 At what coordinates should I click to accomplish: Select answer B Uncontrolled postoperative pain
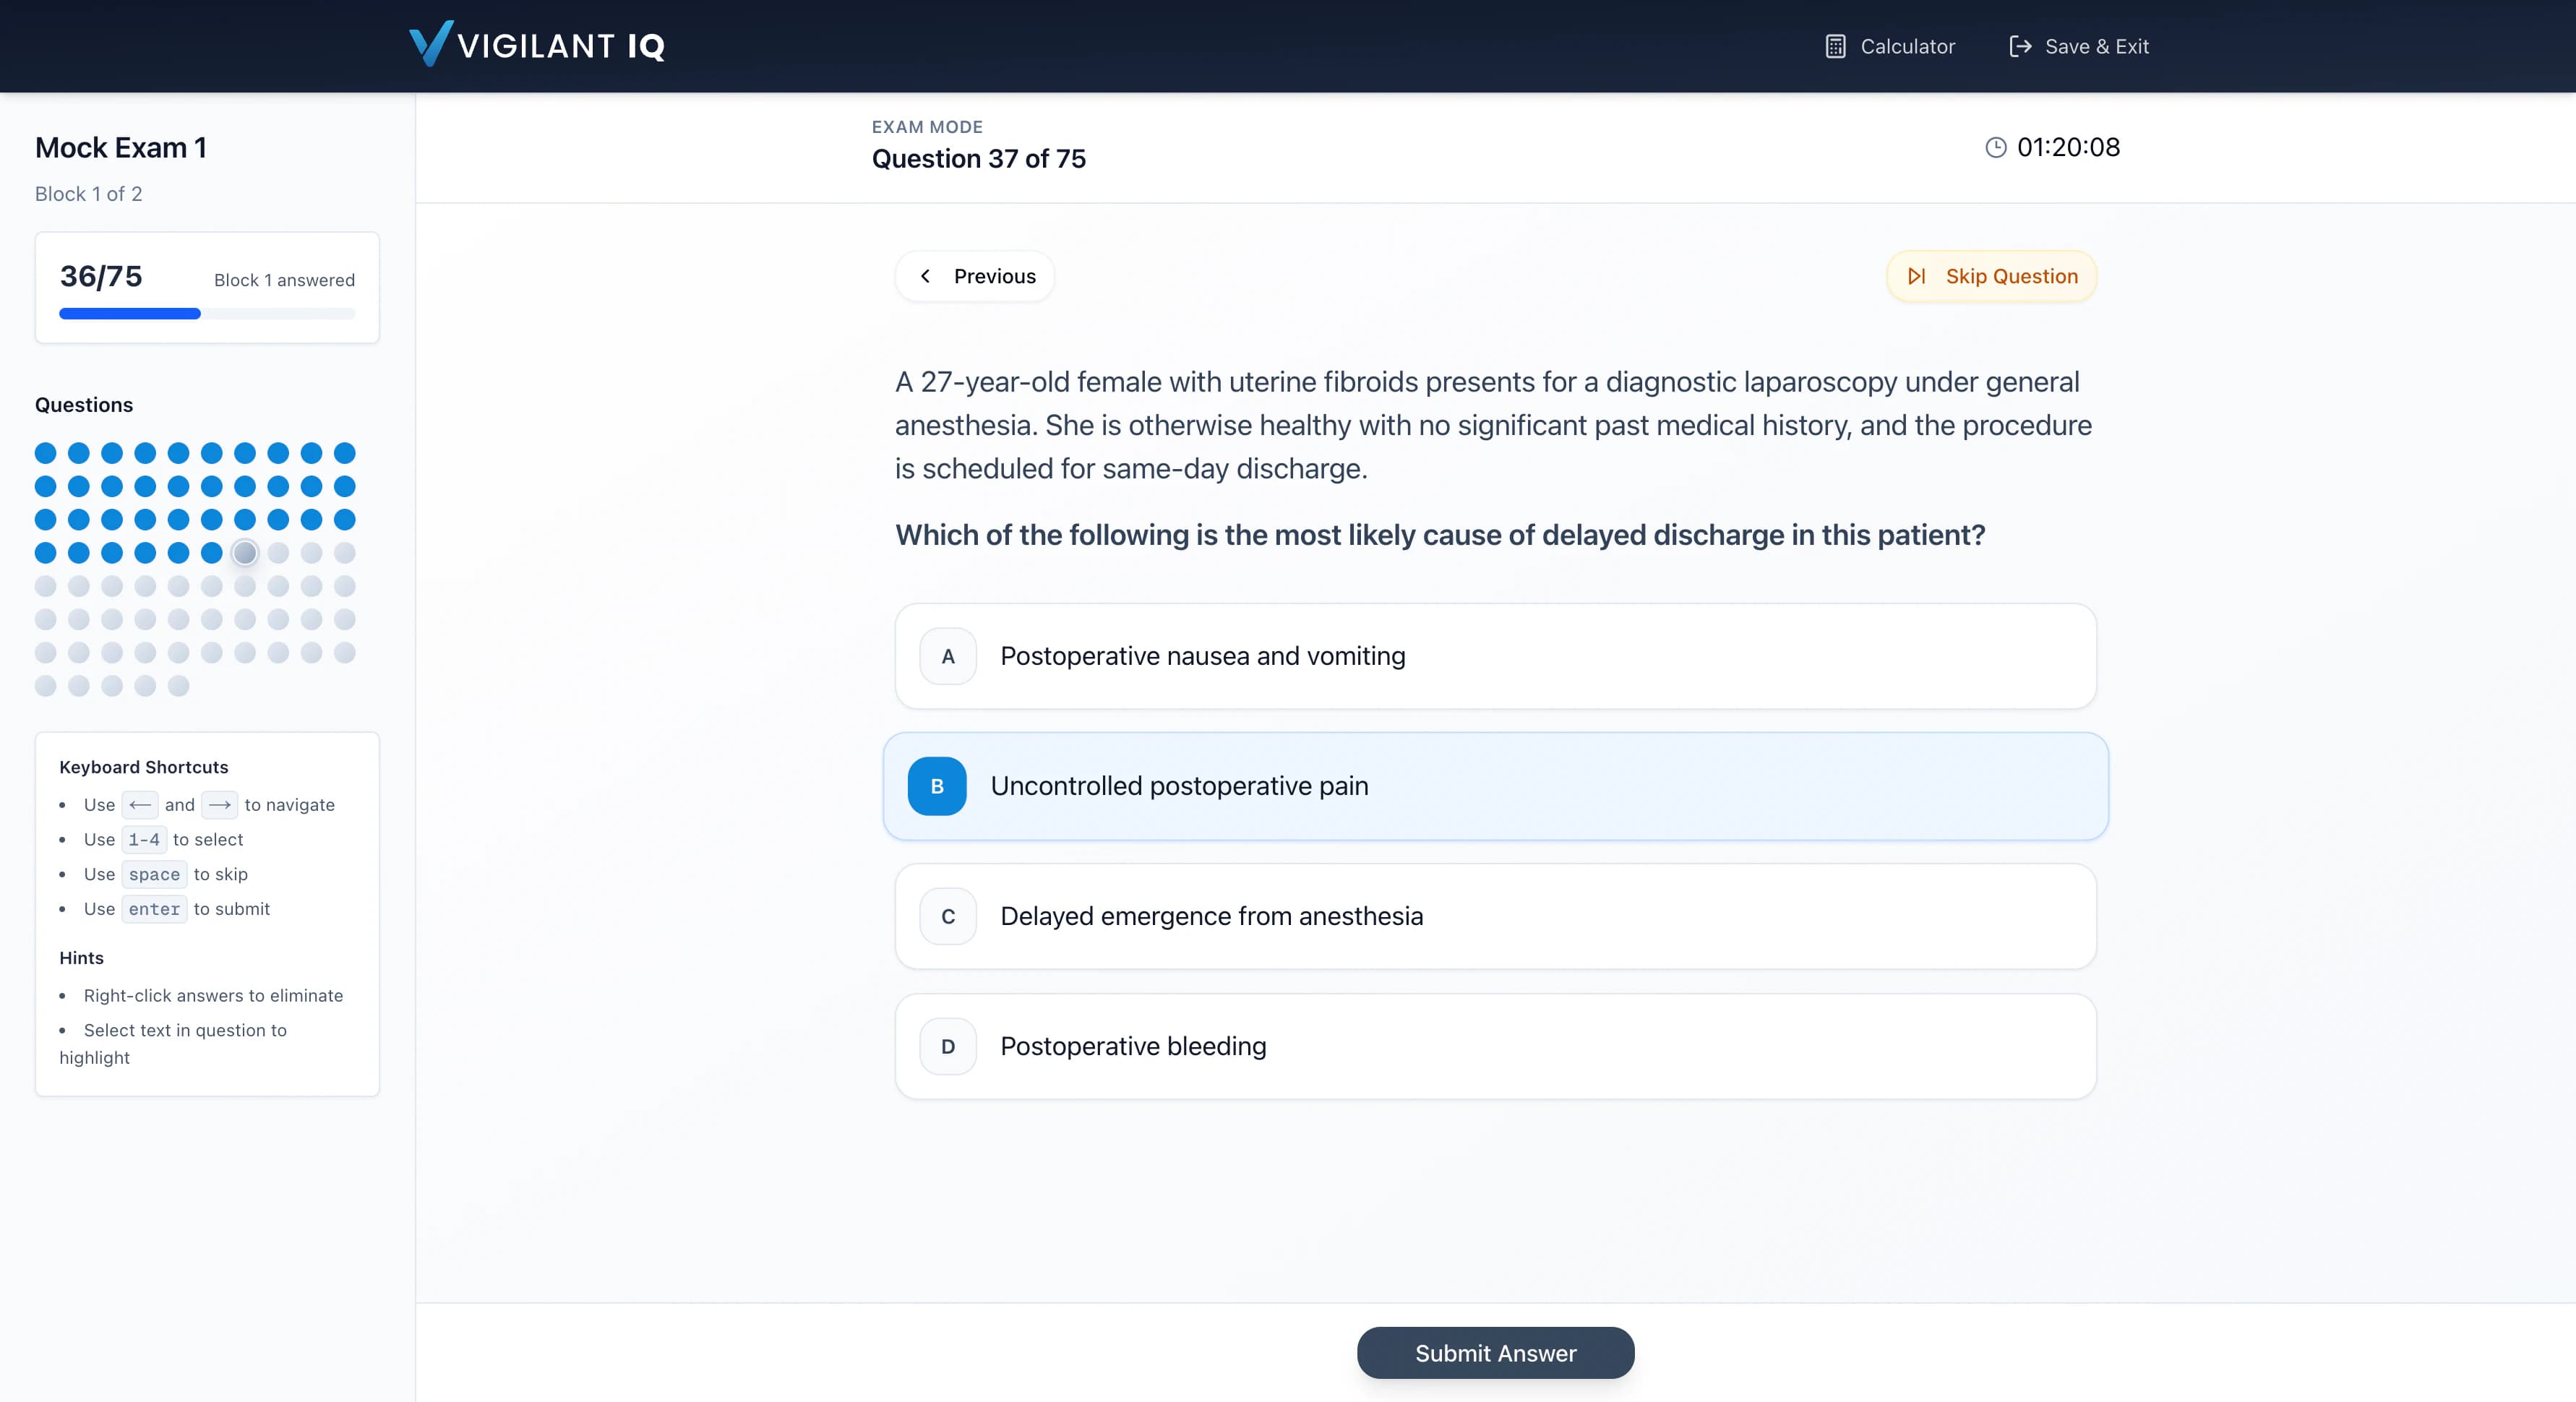(1495, 786)
